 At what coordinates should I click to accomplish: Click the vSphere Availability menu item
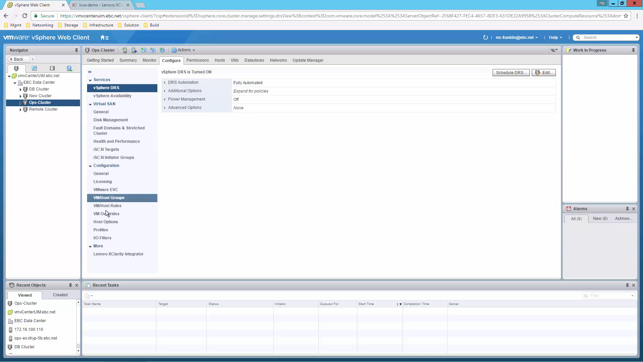pos(112,96)
